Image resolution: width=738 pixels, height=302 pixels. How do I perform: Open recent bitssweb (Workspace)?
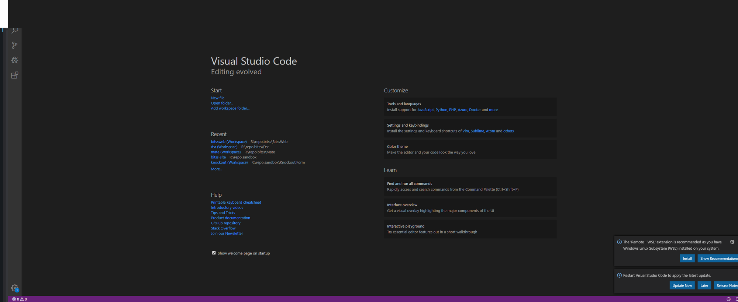point(229,141)
